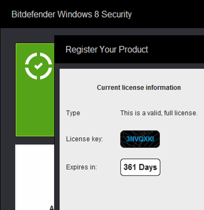
Task: Click the word Bitdefender in the title bar
Action: coord(33,14)
